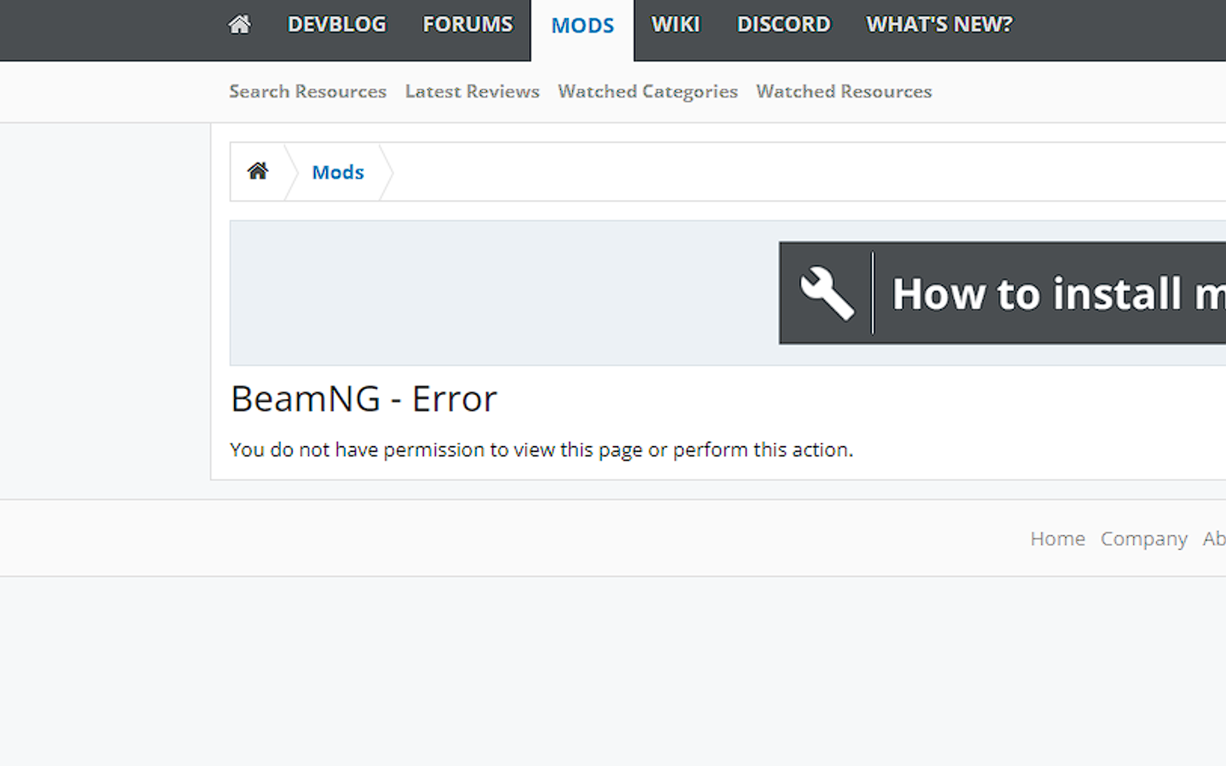Click the 'You do not have permission' message

(541, 449)
